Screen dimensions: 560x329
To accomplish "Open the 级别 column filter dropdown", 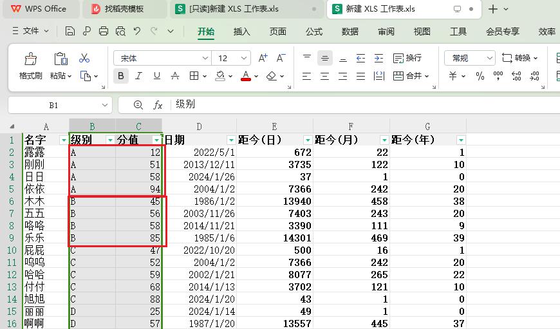I will click(110, 140).
